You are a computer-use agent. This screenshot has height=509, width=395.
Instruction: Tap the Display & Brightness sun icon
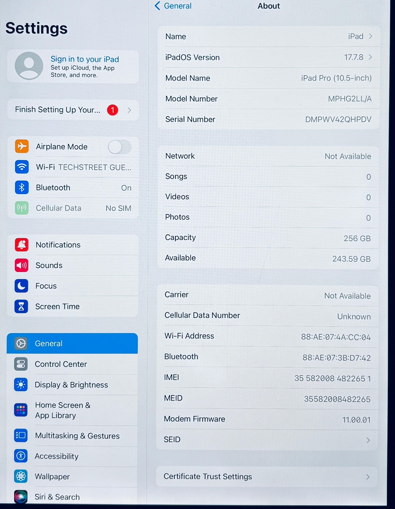(21, 384)
